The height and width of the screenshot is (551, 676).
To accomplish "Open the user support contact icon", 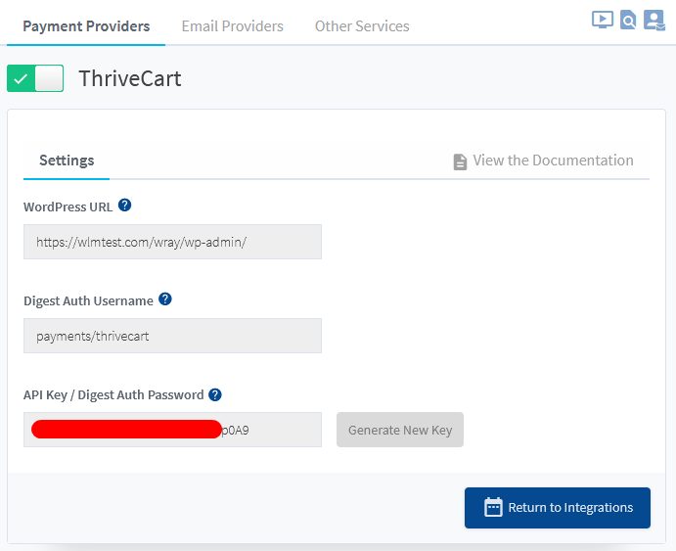I will [x=654, y=21].
